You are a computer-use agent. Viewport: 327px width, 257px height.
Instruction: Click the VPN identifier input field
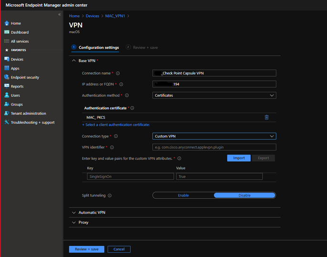[x=214, y=148]
